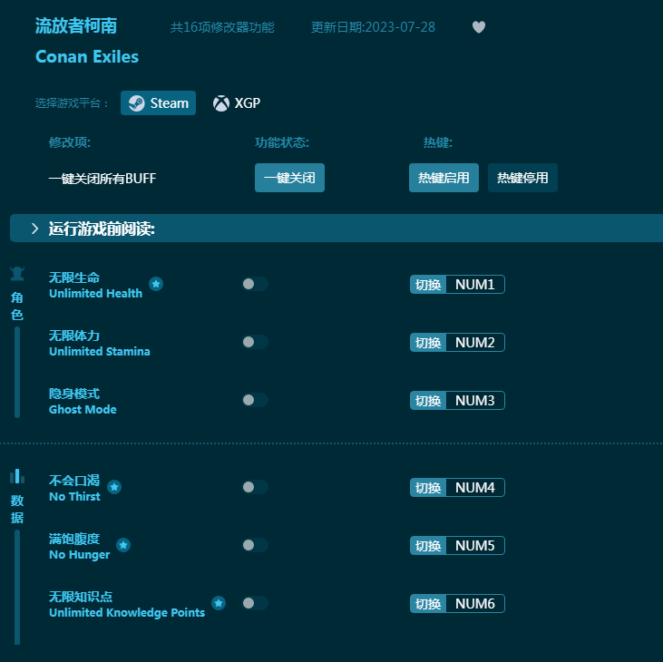The width and height of the screenshot is (663, 662).
Task: Click the Steam logo icon
Action: [x=137, y=103]
